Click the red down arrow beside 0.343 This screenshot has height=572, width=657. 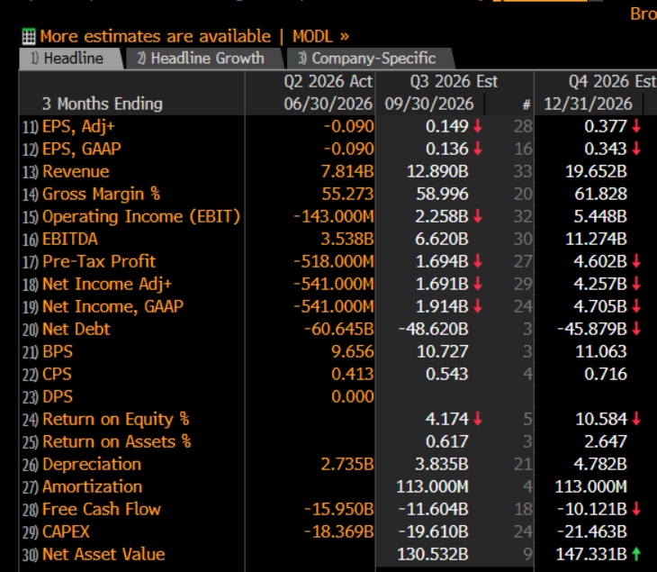coord(636,149)
